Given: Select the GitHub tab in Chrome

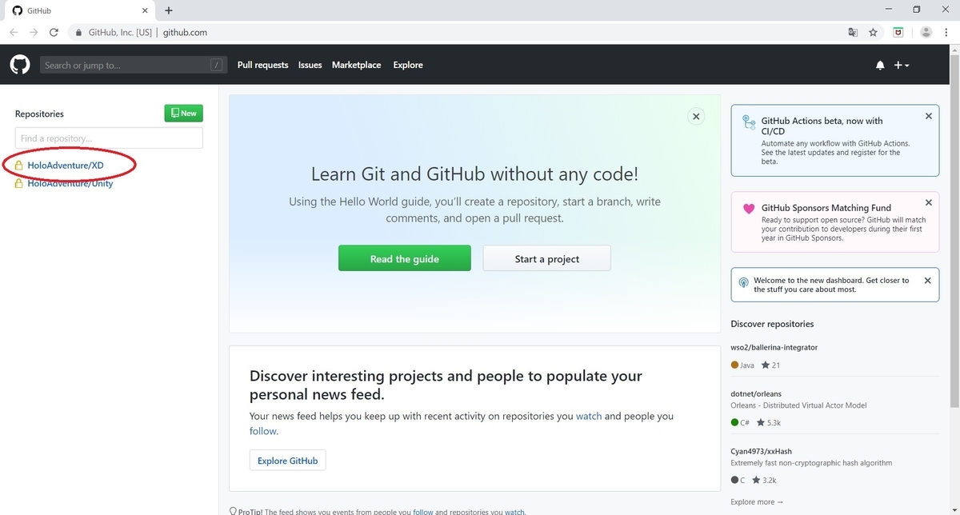Looking at the screenshot, I should 80,11.
